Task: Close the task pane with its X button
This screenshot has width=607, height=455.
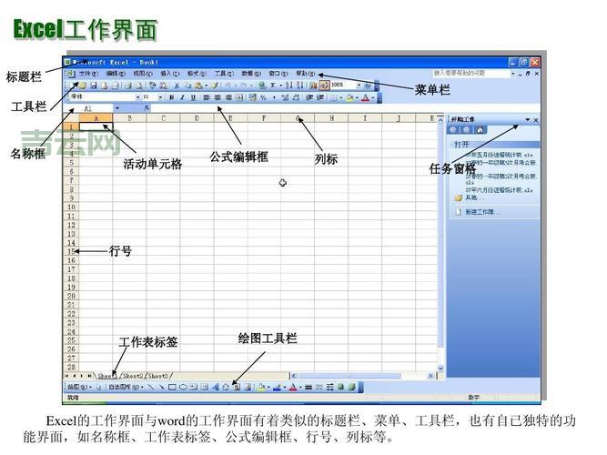Action: pos(536,120)
